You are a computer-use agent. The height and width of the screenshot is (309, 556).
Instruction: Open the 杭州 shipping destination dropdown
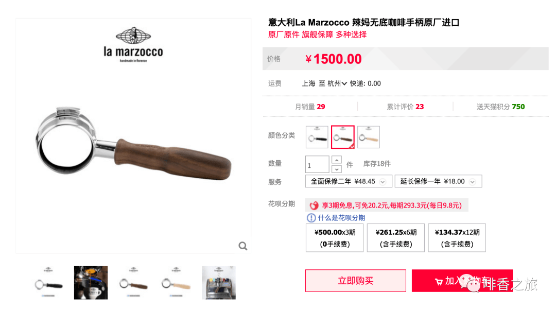[x=337, y=84]
